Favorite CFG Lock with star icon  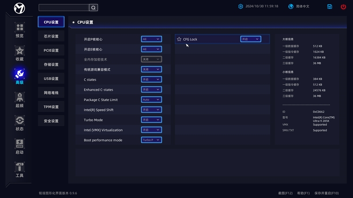(x=179, y=39)
